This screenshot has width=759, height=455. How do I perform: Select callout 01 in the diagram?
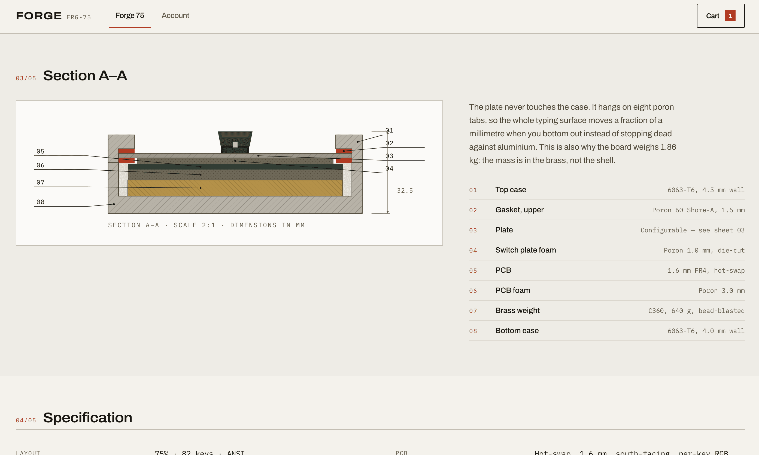(x=389, y=131)
